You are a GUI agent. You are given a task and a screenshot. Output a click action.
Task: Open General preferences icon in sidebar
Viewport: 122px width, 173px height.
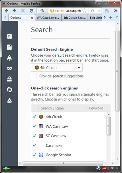coord(9,37)
